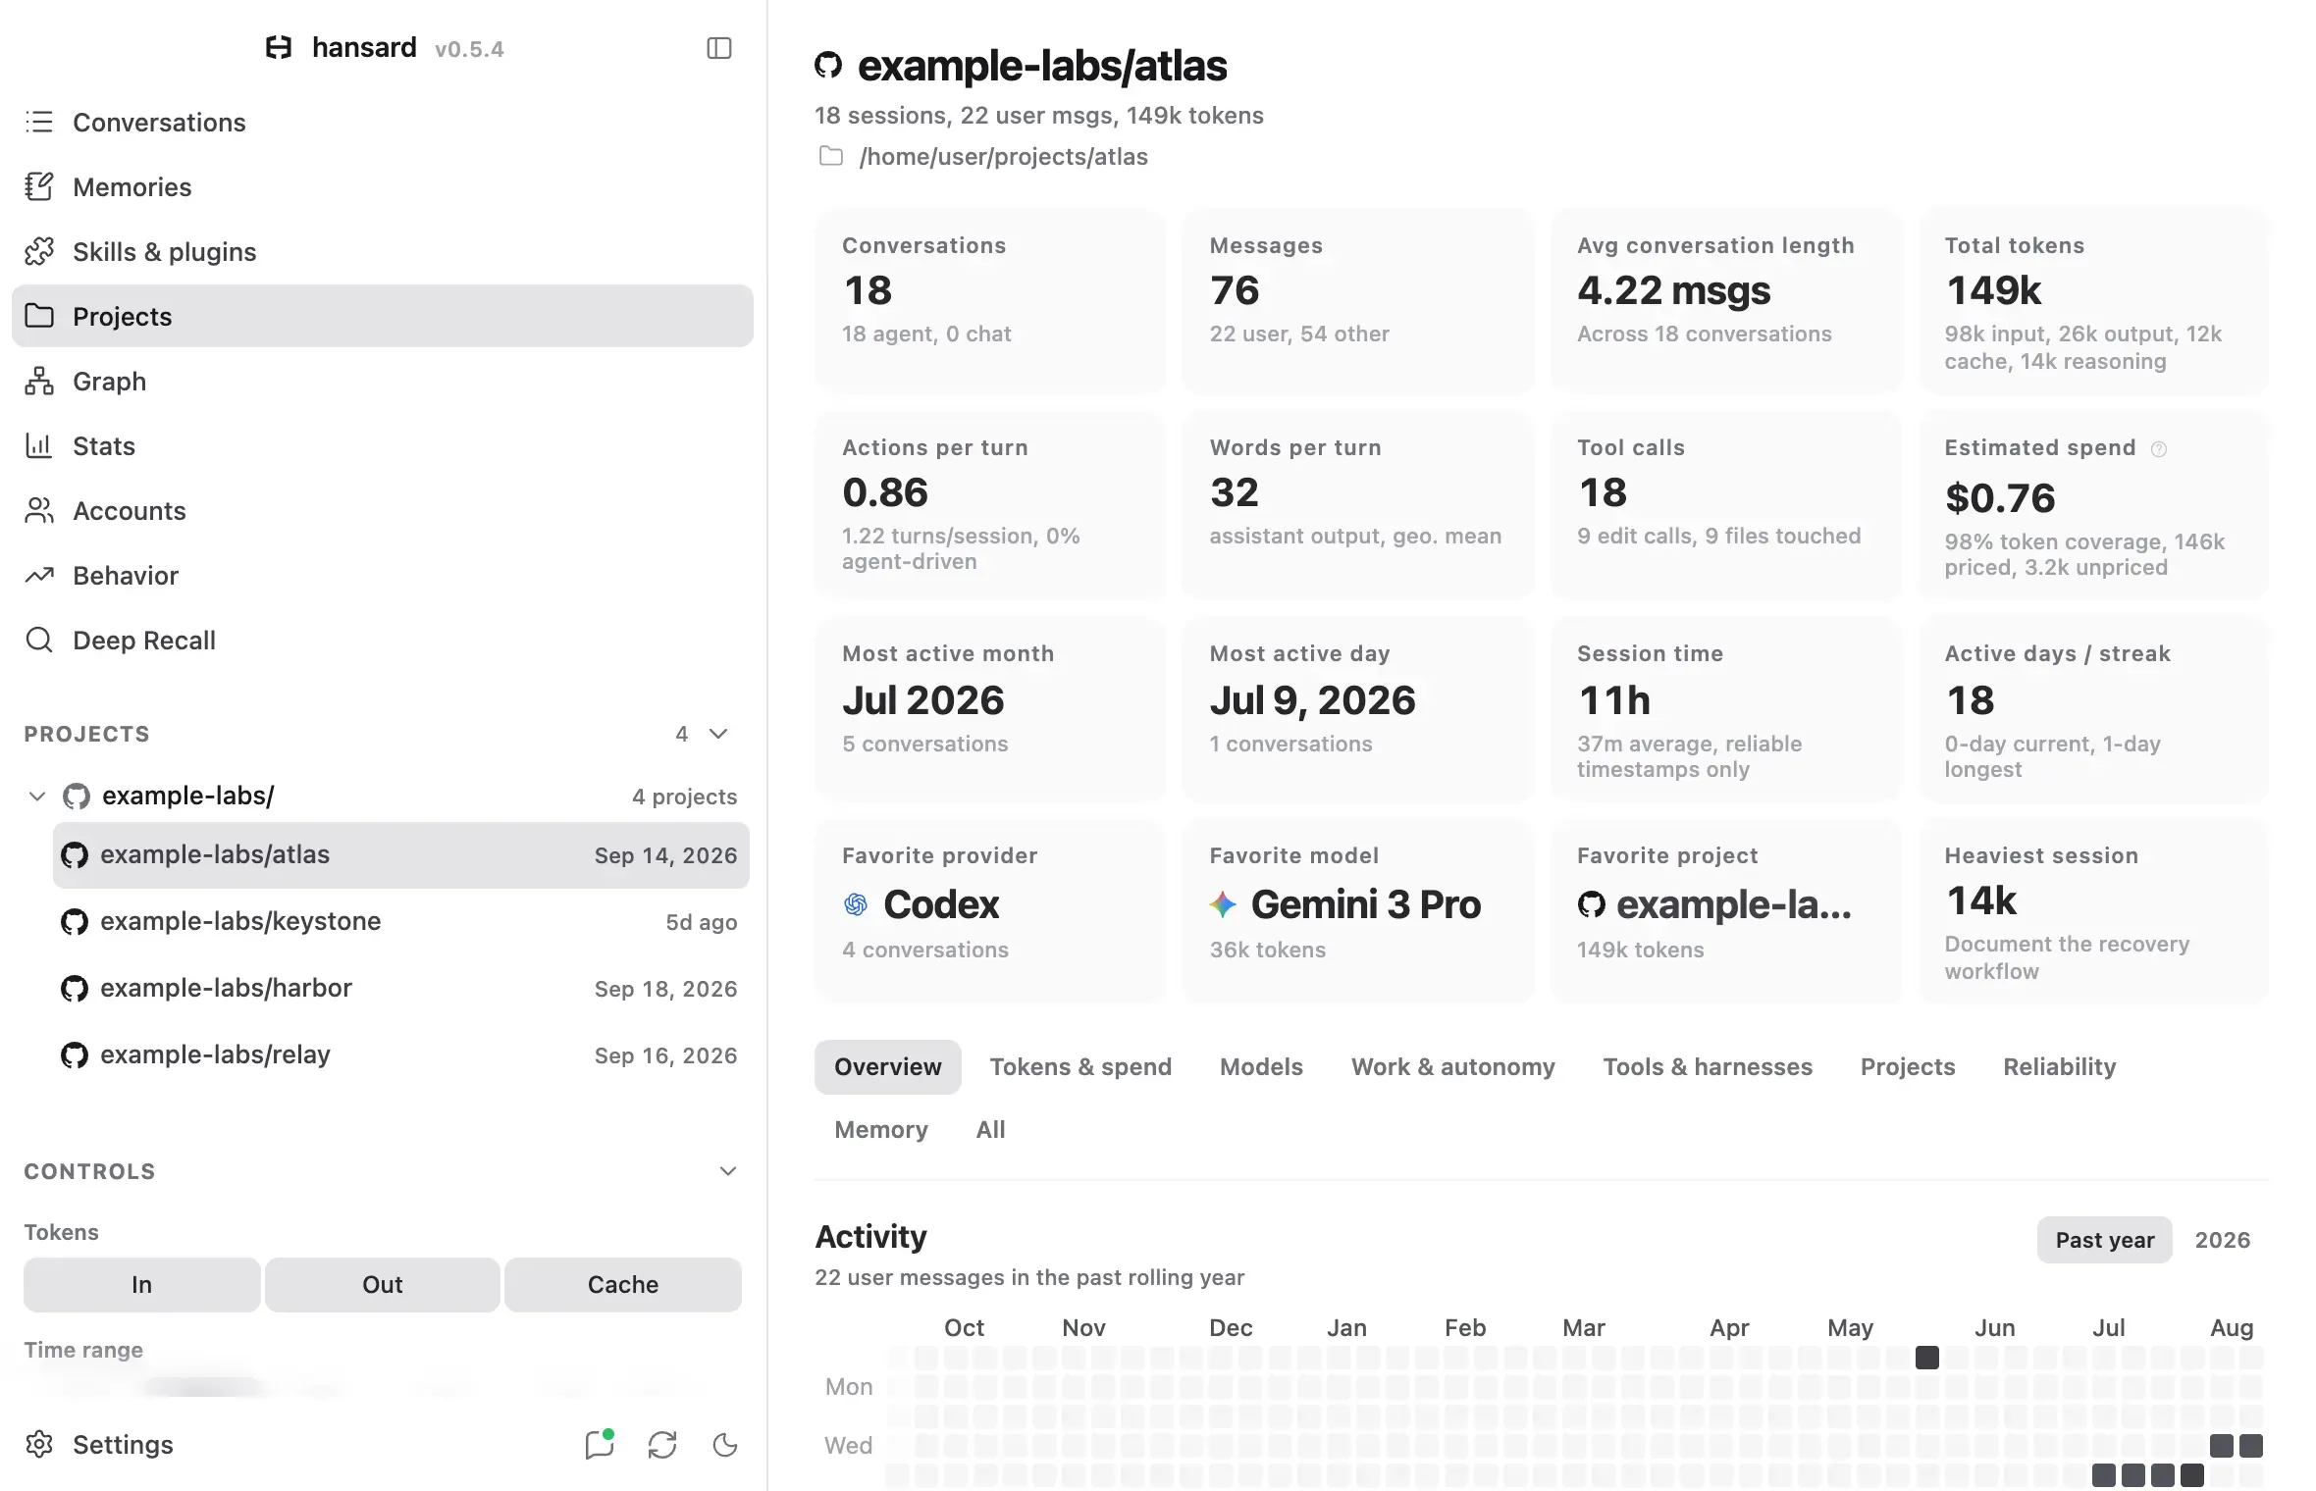The height and width of the screenshot is (1491, 2316).
Task: Toggle the Out tokens filter
Action: 382,1284
